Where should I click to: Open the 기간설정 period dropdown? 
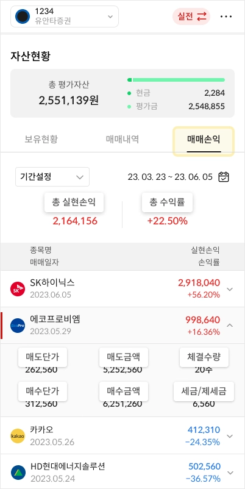point(52,177)
